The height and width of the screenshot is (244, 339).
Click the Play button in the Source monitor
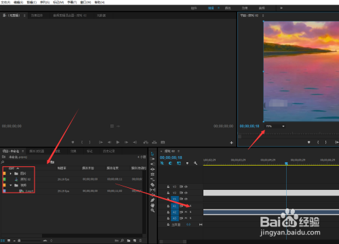coord(118,142)
